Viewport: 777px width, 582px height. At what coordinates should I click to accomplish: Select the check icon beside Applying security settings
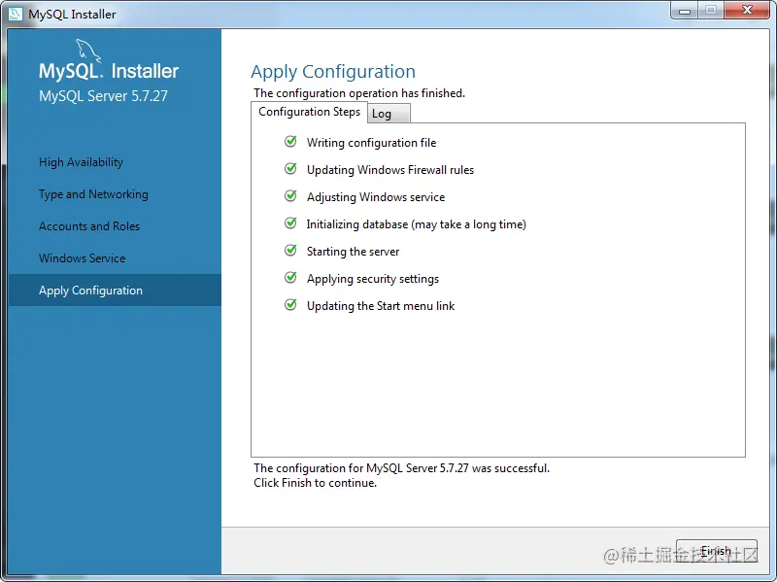coord(290,278)
